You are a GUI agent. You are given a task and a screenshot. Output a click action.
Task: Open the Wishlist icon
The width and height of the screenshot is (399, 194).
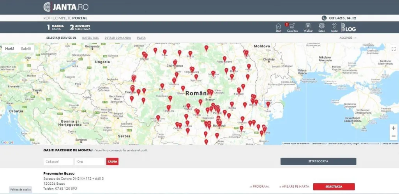coord(308,27)
